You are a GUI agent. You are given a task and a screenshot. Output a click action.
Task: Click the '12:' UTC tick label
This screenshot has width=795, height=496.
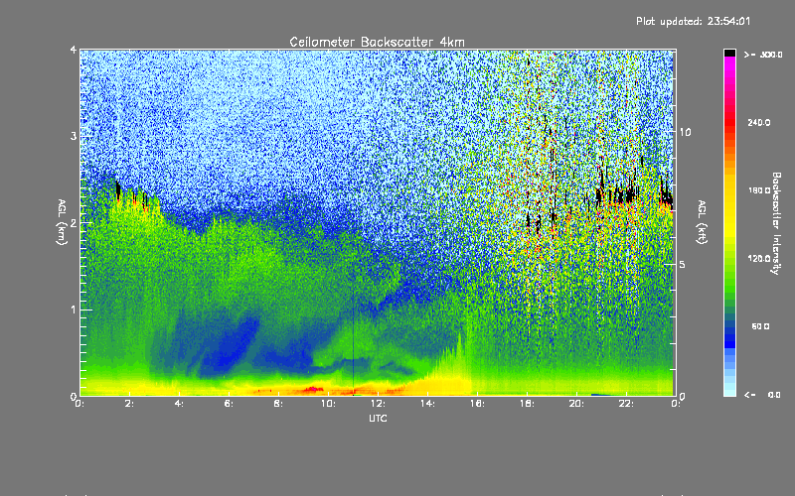378,404
